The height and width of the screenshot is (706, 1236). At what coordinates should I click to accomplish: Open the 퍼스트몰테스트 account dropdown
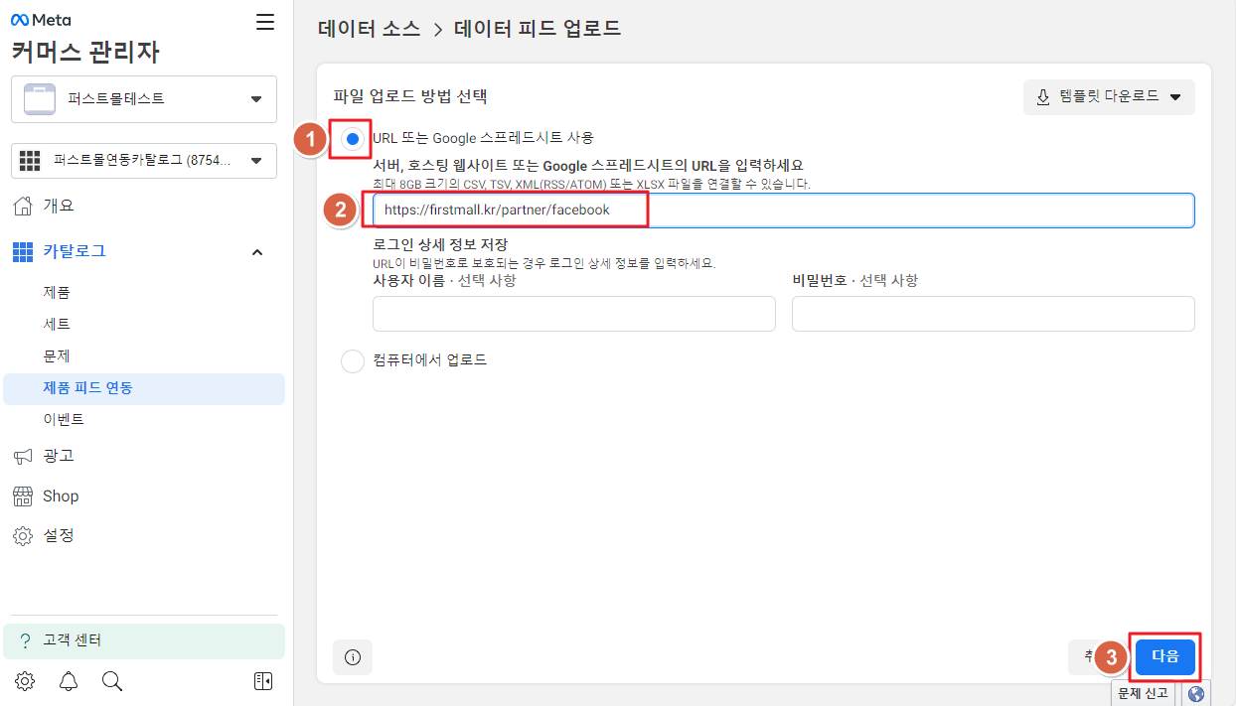144,99
